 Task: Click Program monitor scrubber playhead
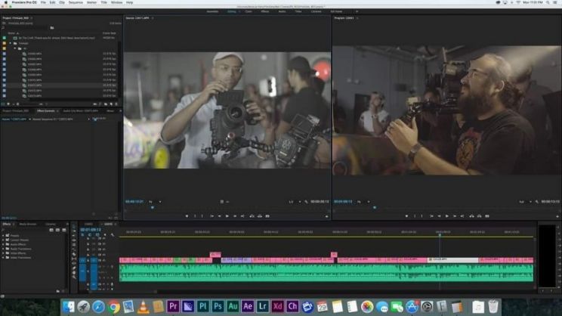coord(375,207)
